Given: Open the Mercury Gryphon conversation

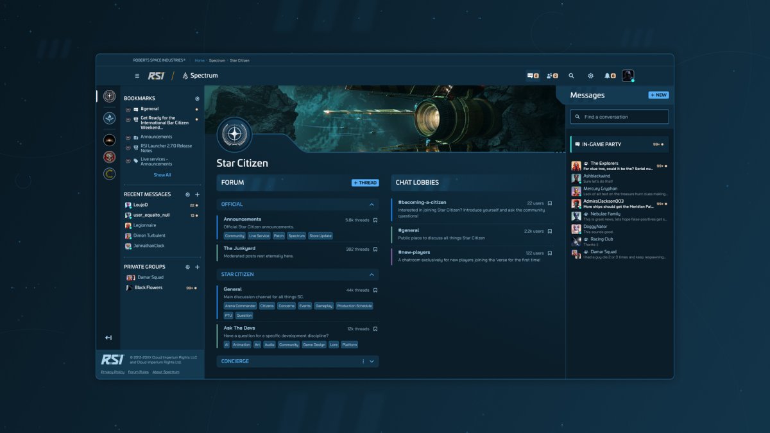Looking at the screenshot, I should pos(619,191).
